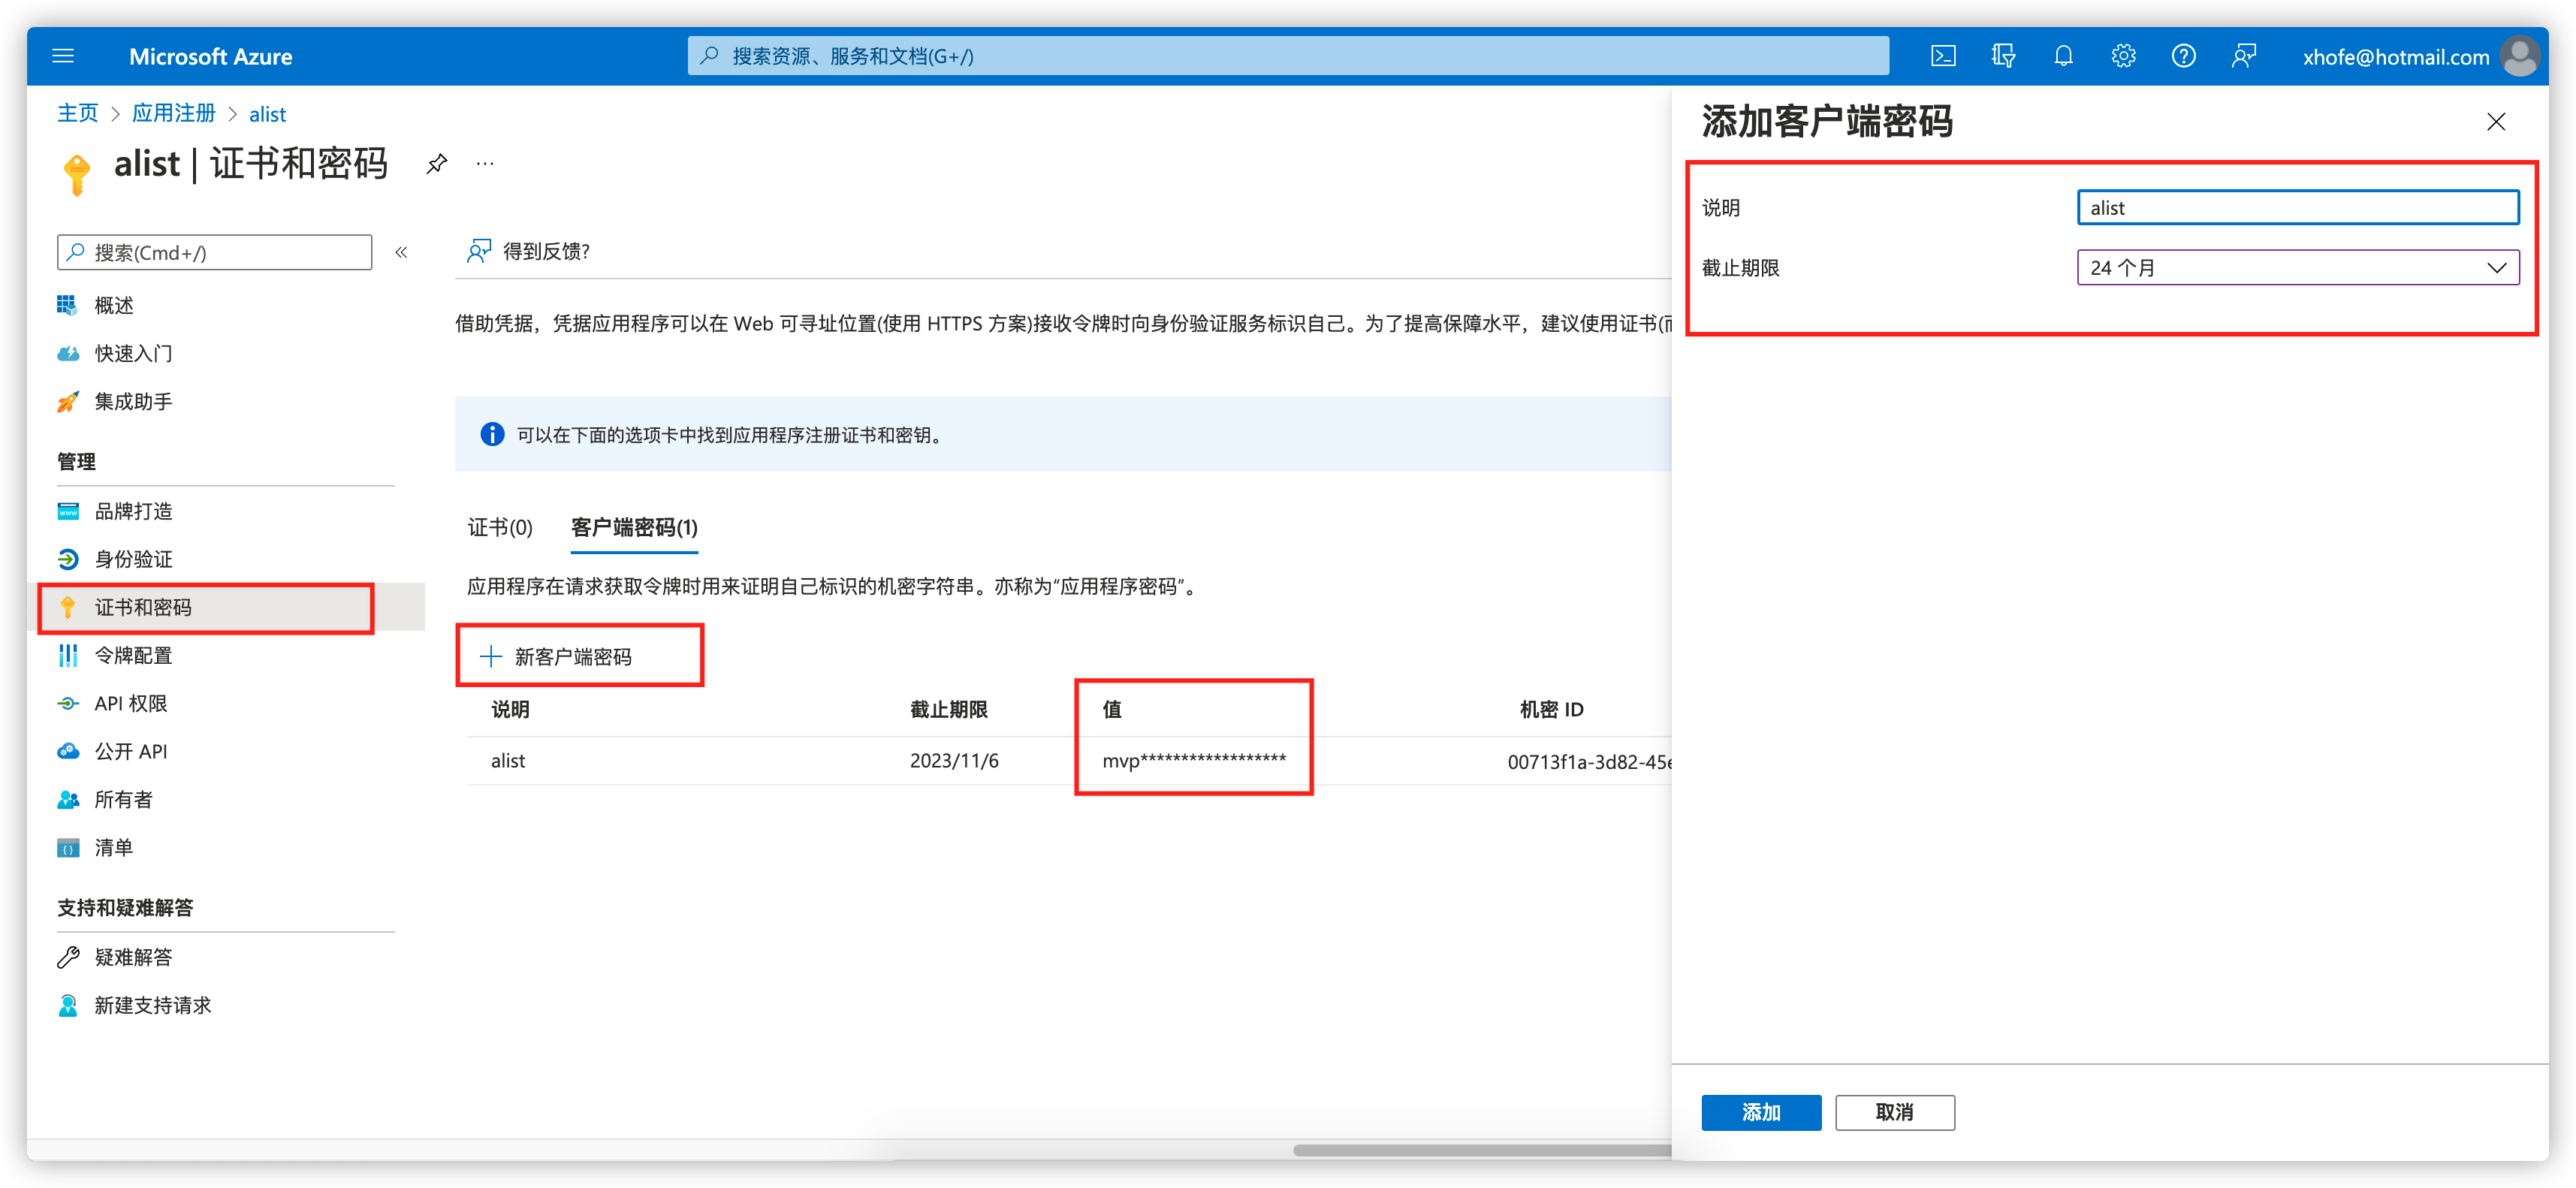This screenshot has width=2576, height=1188.
Task: Collapse the left sidebar with double chevron
Action: [401, 252]
